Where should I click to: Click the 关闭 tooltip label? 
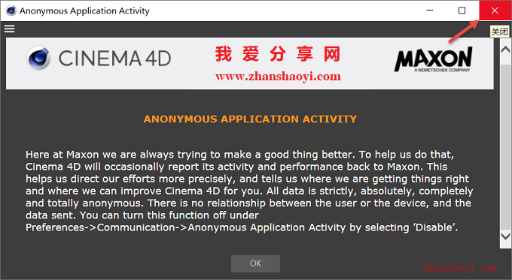[x=500, y=32]
